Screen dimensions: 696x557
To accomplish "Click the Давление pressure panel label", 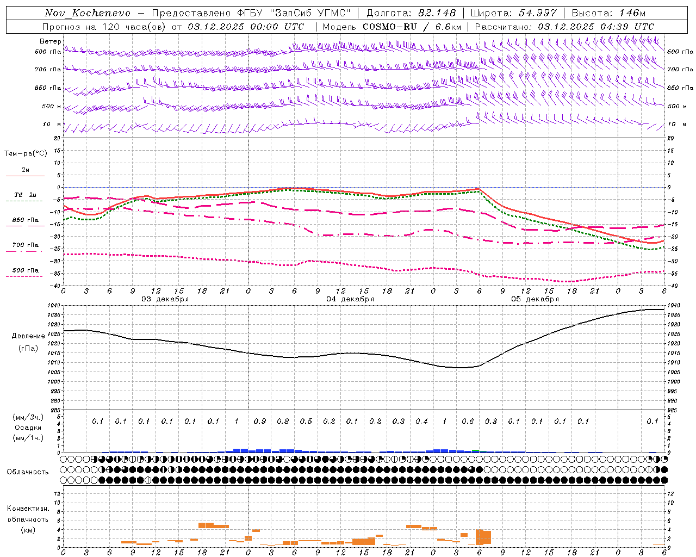I will [28, 336].
